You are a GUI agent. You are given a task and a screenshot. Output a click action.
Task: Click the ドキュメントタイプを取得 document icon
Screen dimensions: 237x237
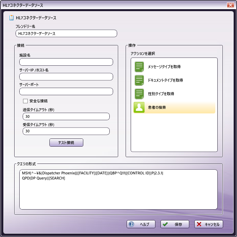[x=139, y=80]
